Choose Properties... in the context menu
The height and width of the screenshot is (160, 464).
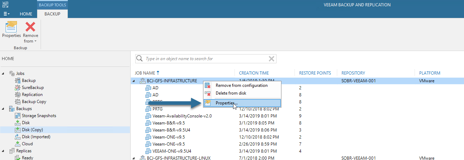[x=242, y=103]
